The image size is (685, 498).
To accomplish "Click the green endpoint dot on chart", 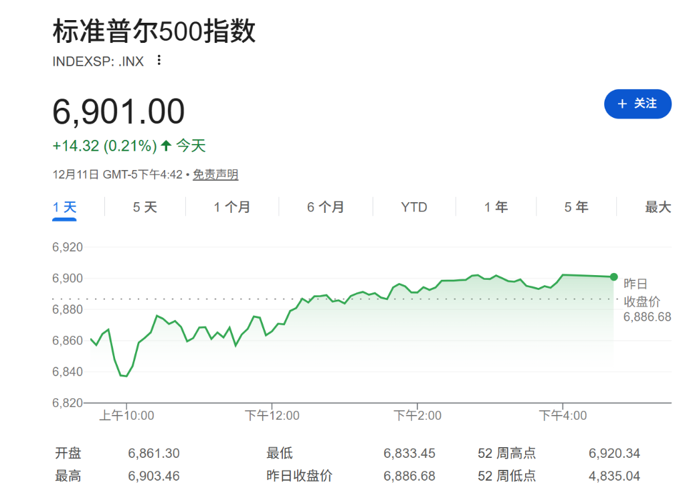I will coord(613,277).
